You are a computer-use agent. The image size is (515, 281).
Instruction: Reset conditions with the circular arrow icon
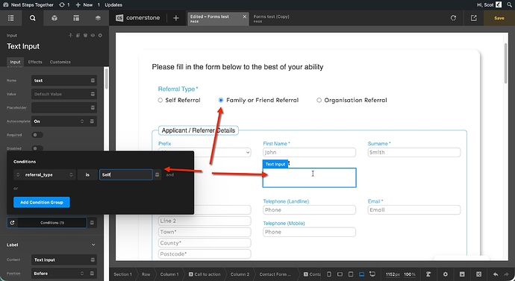pyautogui.click(x=12, y=223)
